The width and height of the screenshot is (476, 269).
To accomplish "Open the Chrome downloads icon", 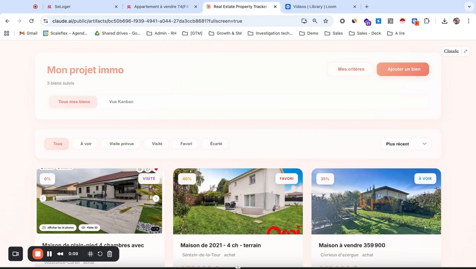I will coord(444,21).
